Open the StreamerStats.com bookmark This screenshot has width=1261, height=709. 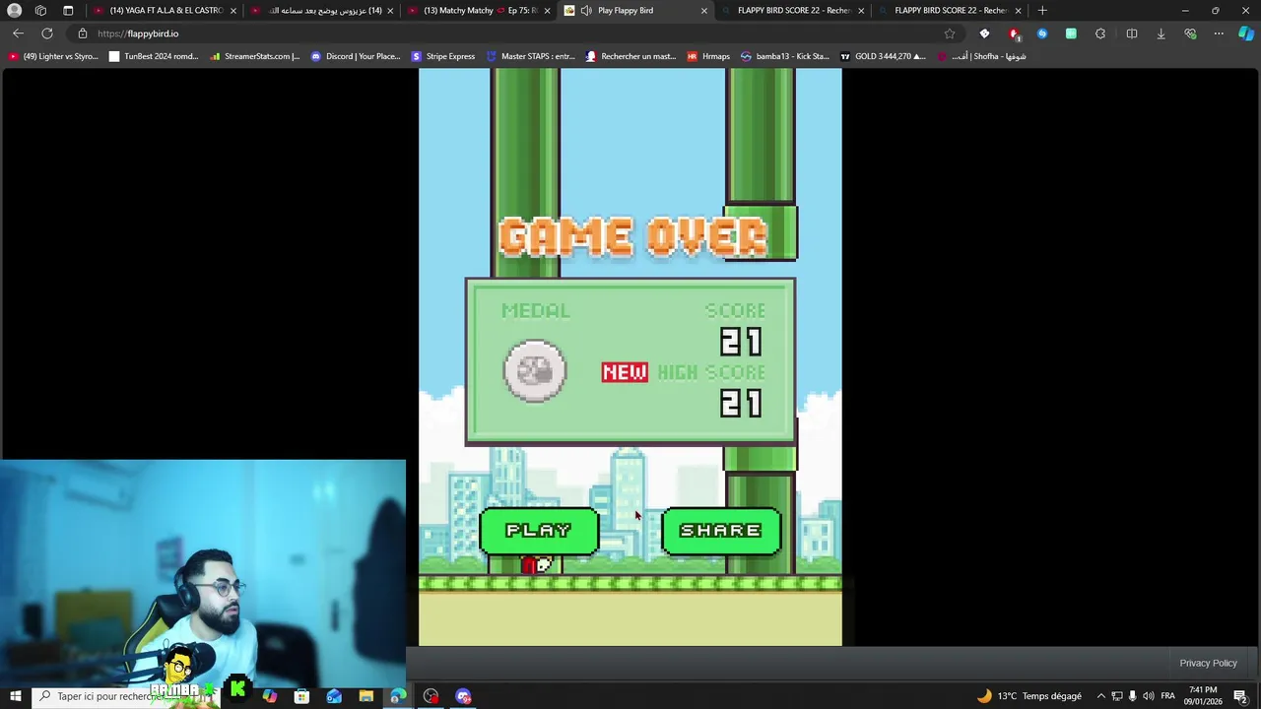point(254,56)
